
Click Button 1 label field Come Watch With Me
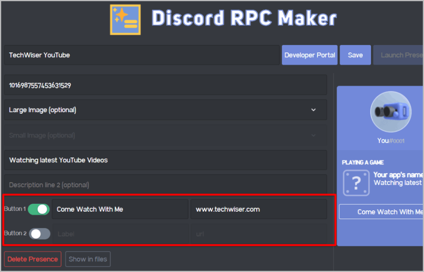tap(120, 209)
